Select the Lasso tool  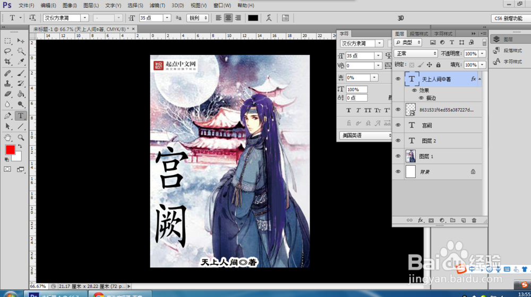click(7, 51)
